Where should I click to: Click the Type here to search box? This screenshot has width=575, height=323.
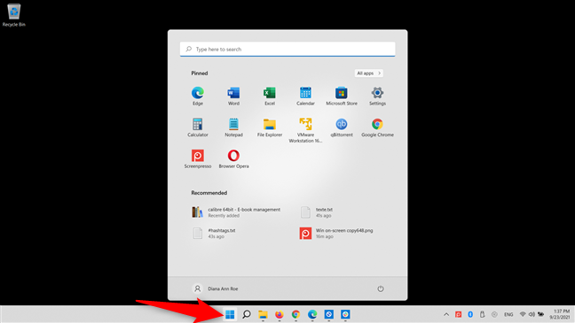tap(287, 49)
